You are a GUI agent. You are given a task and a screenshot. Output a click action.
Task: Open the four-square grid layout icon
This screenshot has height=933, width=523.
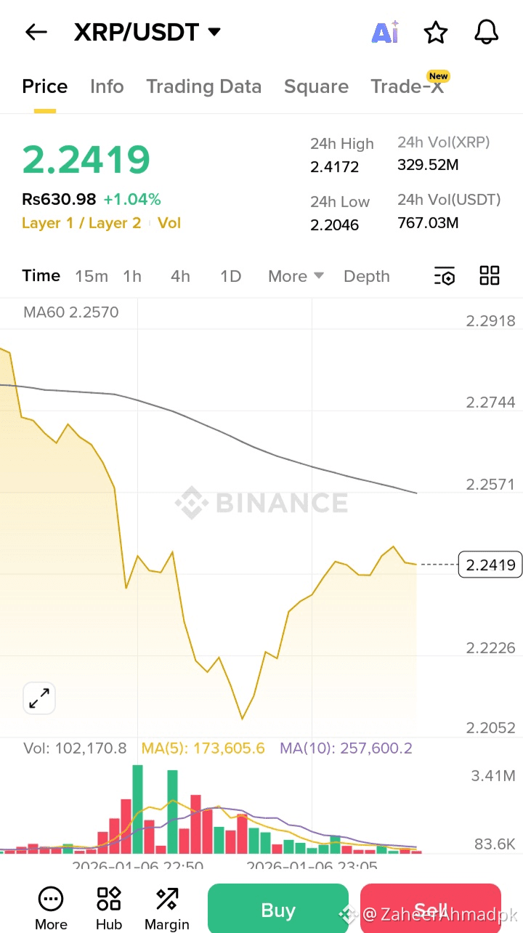pos(490,275)
